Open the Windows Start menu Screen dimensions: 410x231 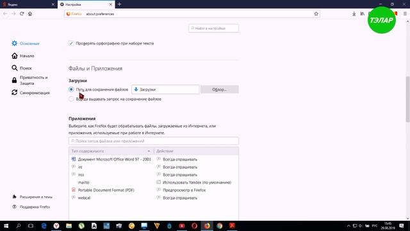6,226
